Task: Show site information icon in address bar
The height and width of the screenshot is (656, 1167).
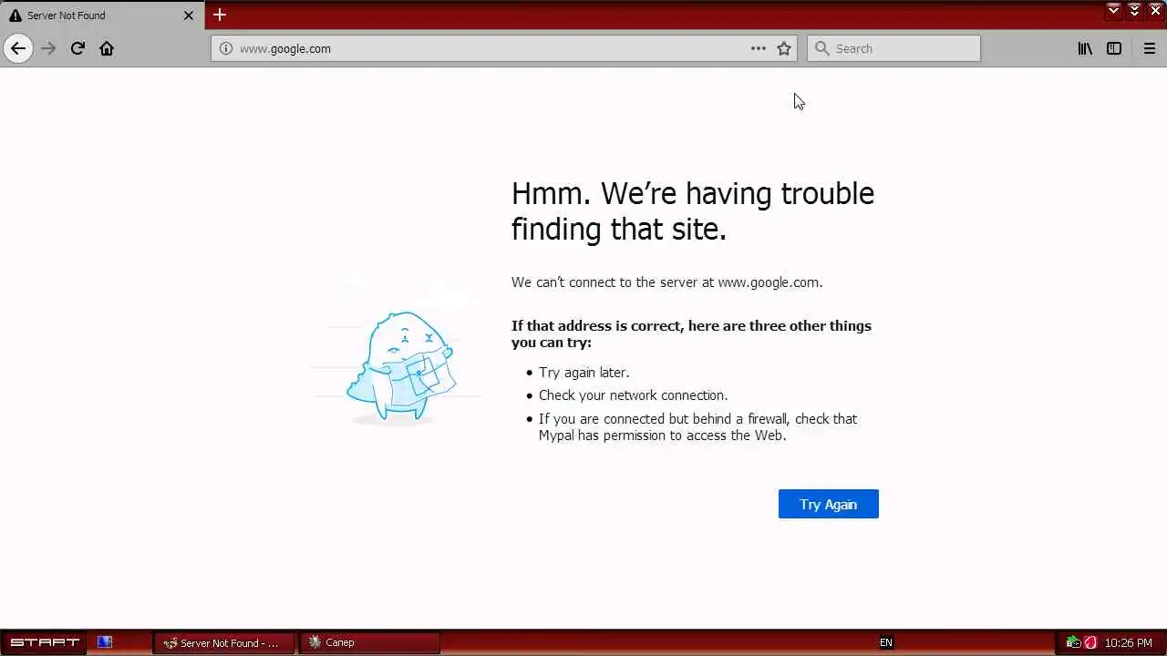Action: pyautogui.click(x=226, y=48)
